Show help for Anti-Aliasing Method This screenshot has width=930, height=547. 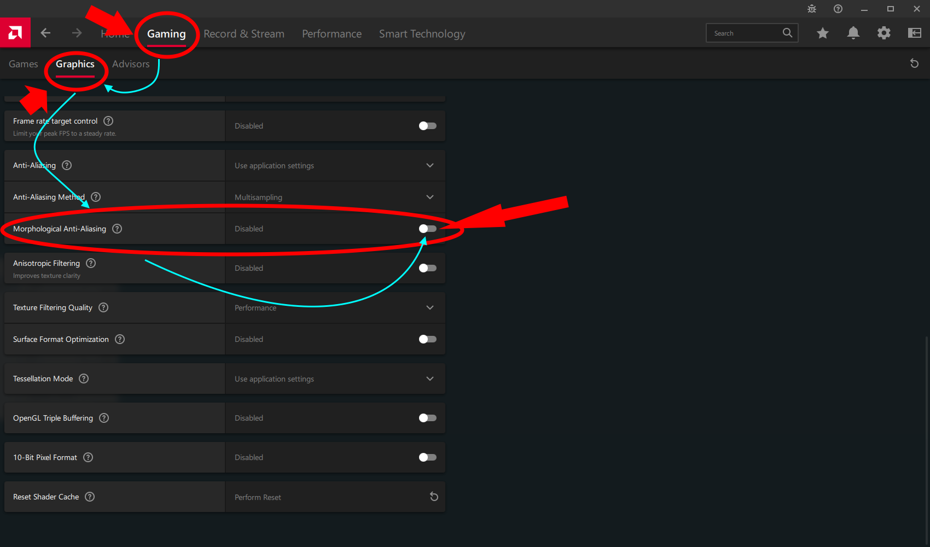tap(96, 197)
